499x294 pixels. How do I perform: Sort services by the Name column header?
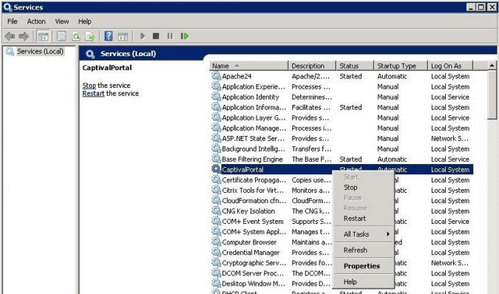tap(249, 65)
